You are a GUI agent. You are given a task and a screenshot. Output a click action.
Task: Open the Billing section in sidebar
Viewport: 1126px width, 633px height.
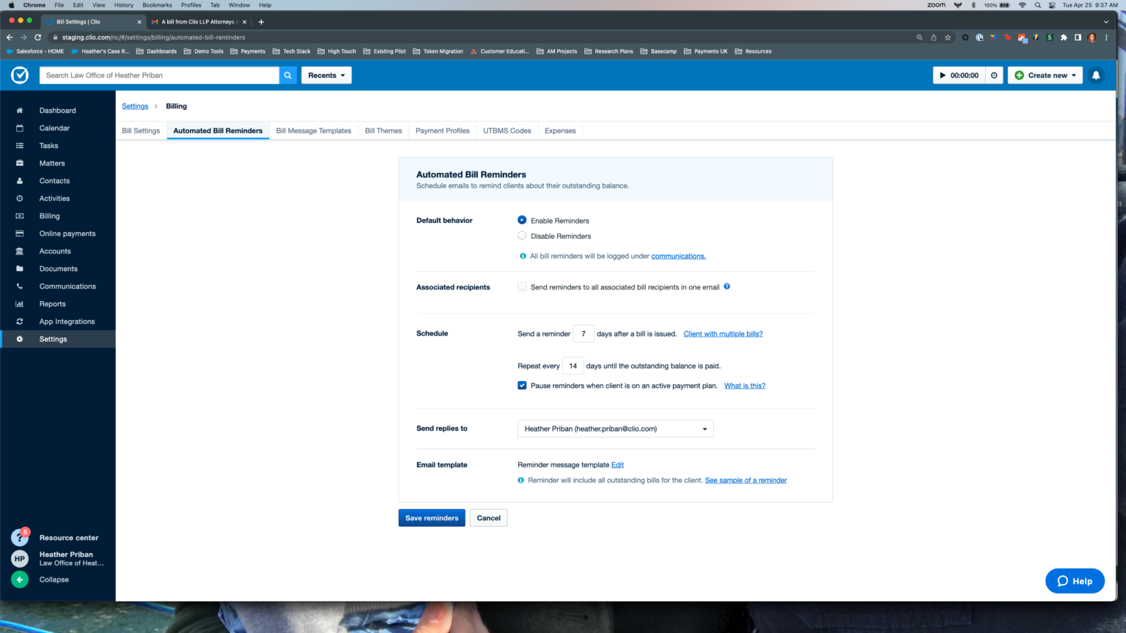pos(49,215)
